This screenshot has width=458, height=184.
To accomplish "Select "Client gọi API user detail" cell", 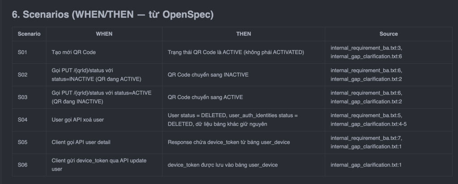I will tap(81, 142).
